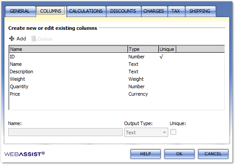
Task: Switch to the GENERAL tab
Action: pos(20,11)
